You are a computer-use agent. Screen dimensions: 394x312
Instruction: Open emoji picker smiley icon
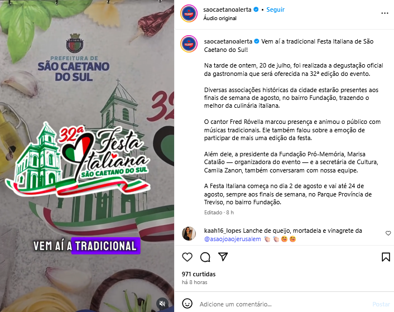point(187,304)
